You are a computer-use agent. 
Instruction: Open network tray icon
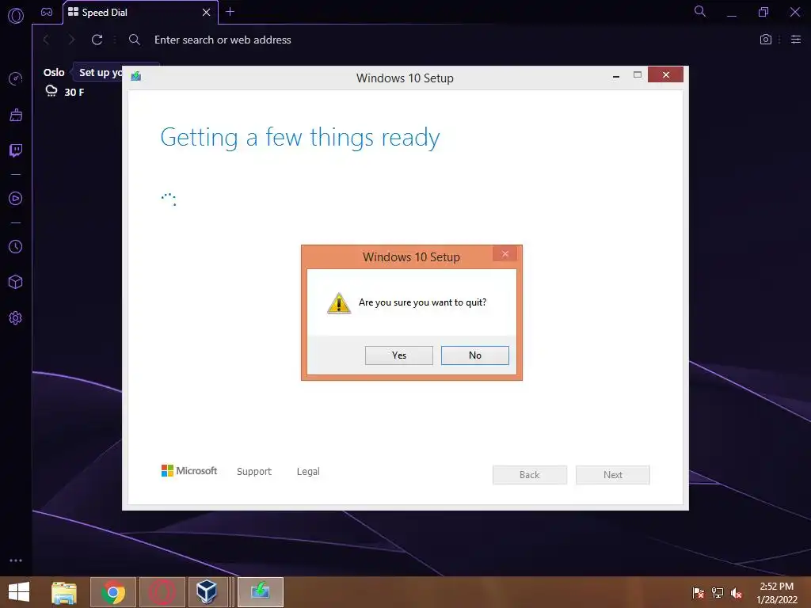point(718,593)
